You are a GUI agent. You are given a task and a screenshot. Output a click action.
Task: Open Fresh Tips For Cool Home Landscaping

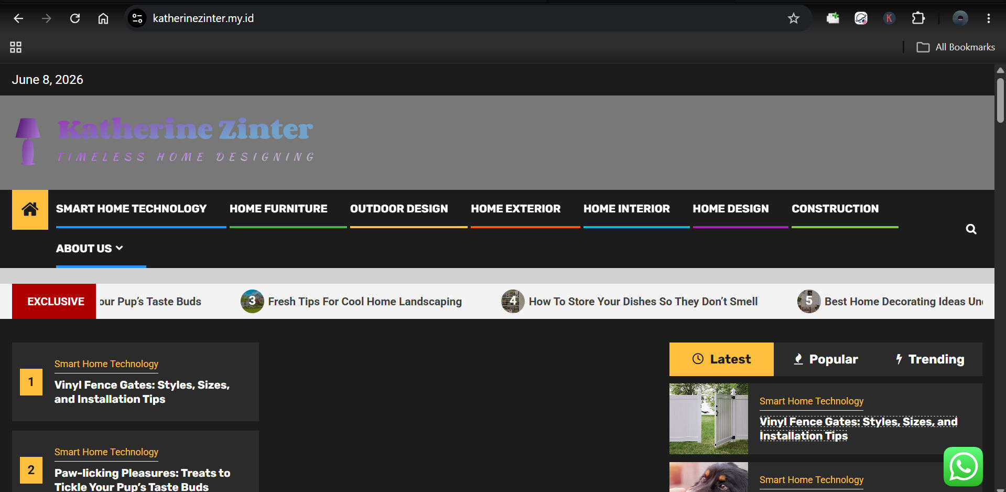365,302
